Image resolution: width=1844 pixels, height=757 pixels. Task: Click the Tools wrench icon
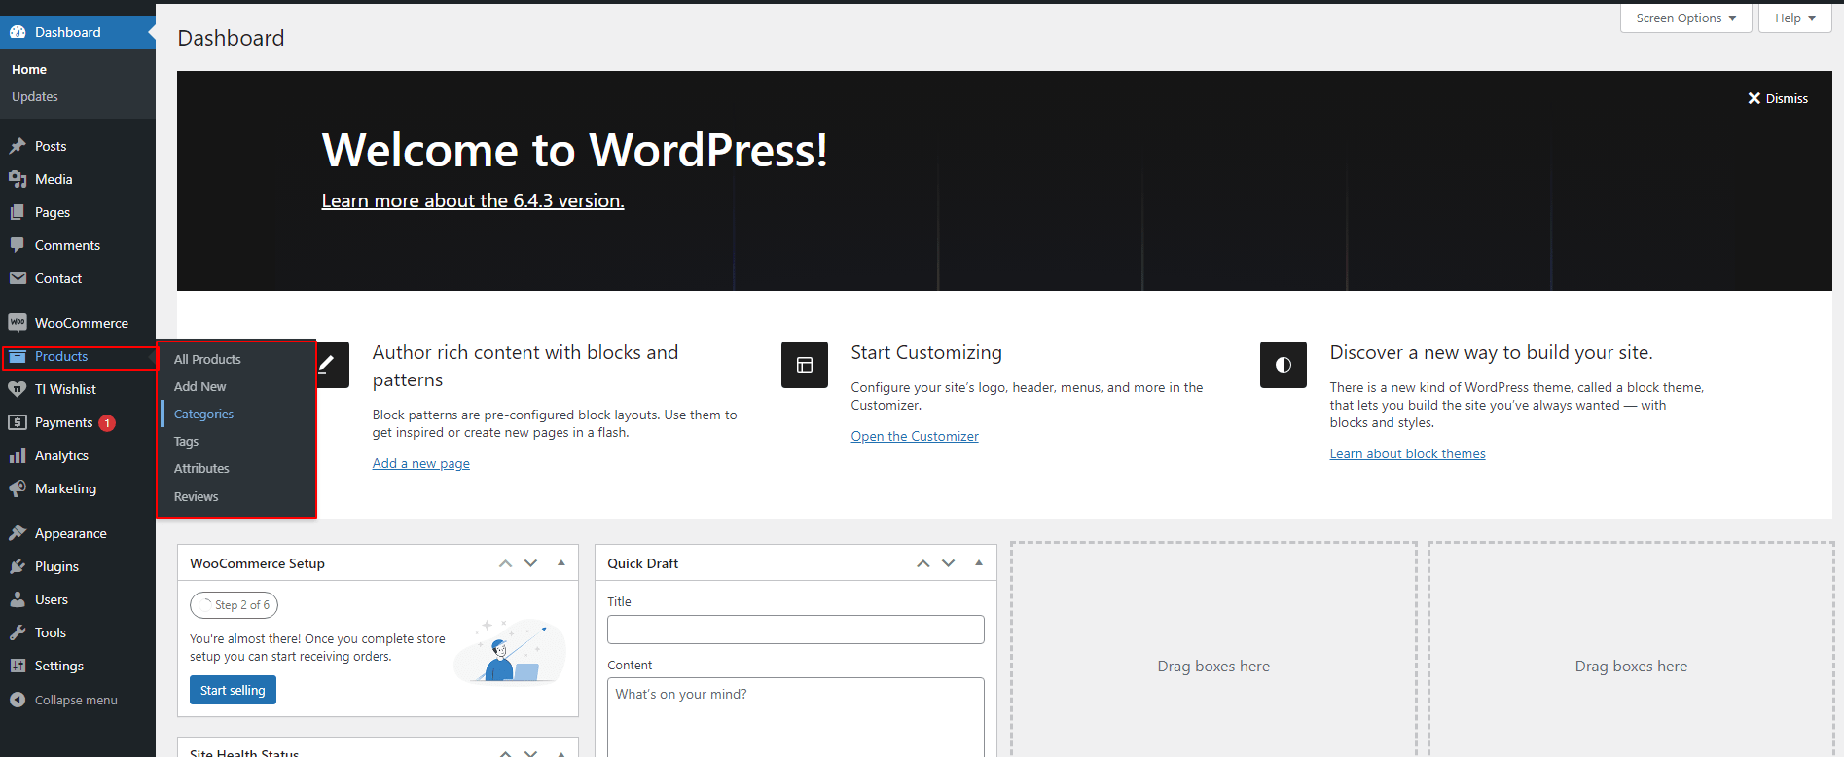point(18,632)
